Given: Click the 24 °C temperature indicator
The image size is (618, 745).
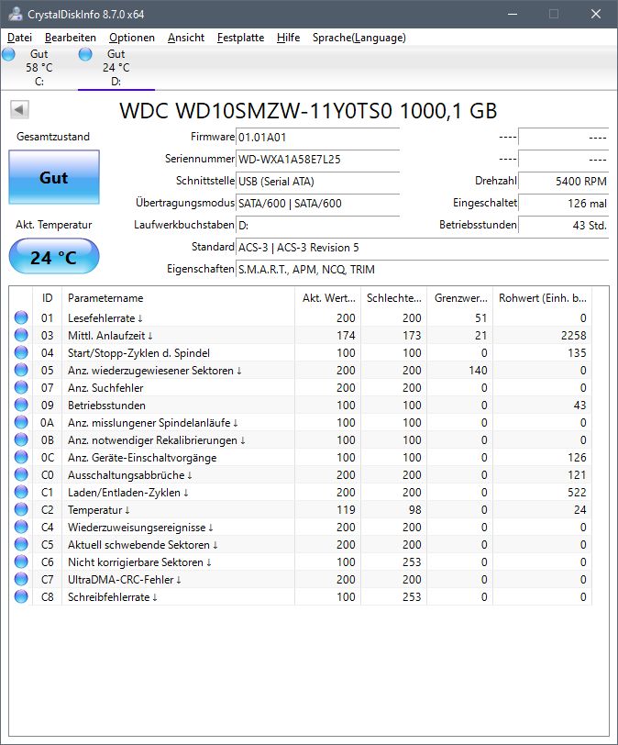Looking at the screenshot, I should tap(53, 257).
